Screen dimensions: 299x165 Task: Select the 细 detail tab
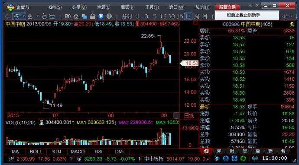click(x=206, y=151)
